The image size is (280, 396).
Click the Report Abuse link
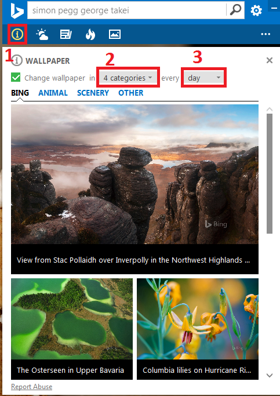[31, 387]
